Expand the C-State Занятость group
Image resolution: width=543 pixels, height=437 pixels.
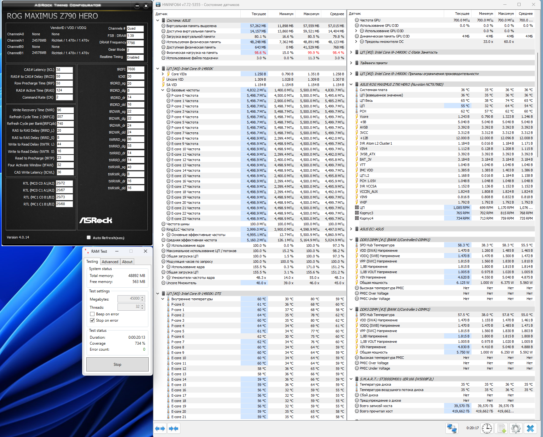point(351,52)
